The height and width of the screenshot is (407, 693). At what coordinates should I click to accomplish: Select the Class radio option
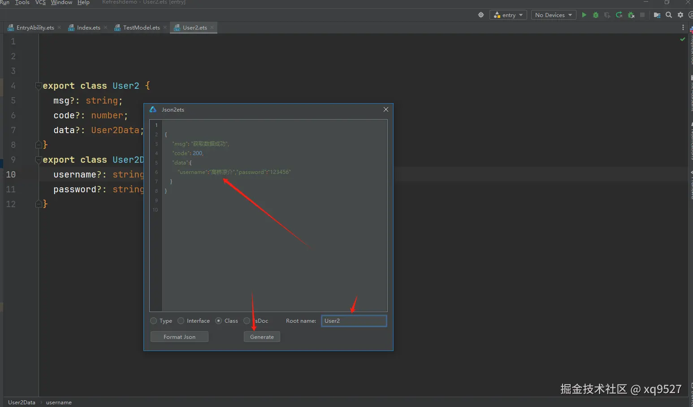(219, 321)
